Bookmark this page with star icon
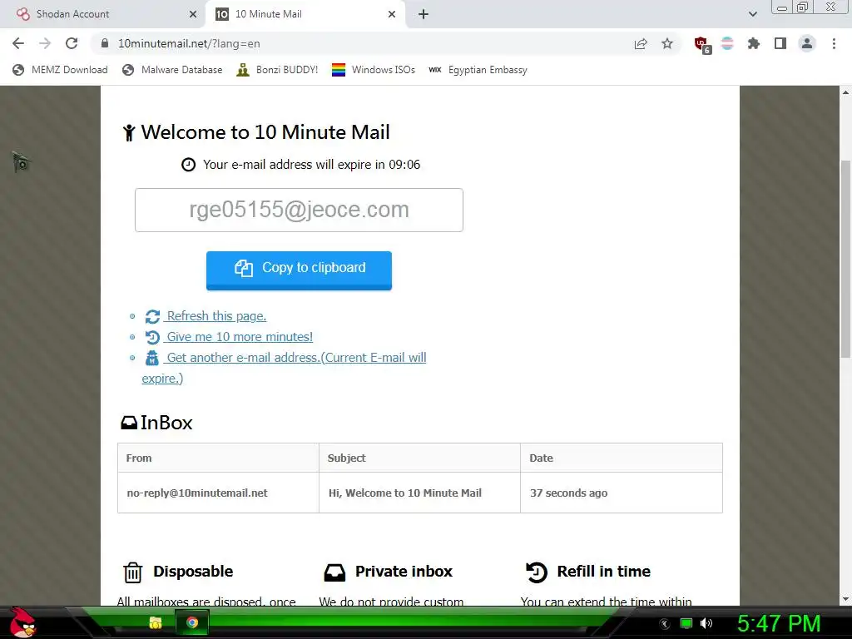The width and height of the screenshot is (852, 639). pyautogui.click(x=667, y=43)
